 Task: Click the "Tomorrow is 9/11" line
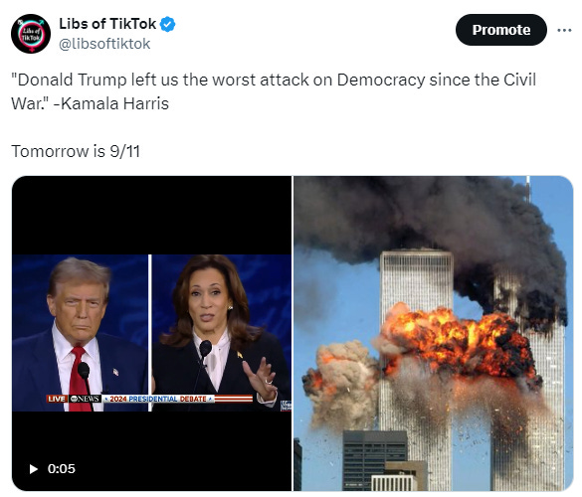[76, 151]
